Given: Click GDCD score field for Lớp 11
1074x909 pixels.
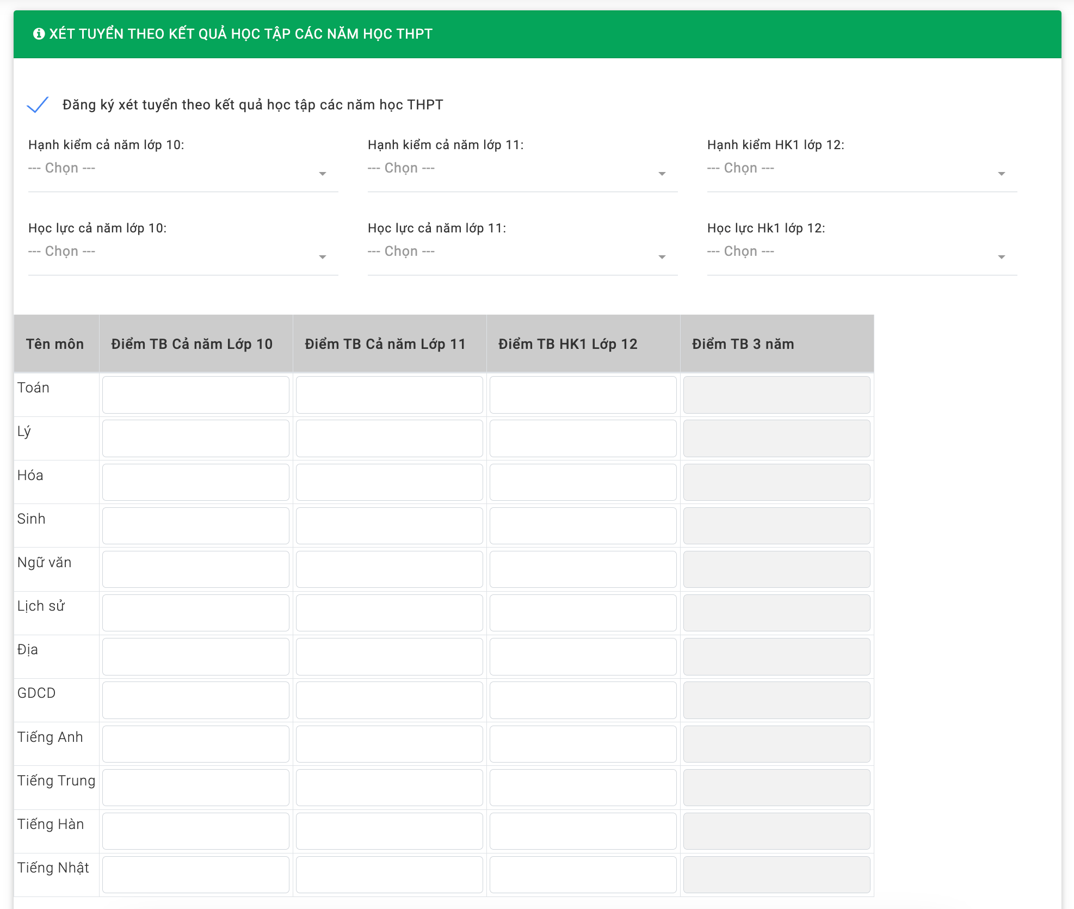Looking at the screenshot, I should coord(390,700).
